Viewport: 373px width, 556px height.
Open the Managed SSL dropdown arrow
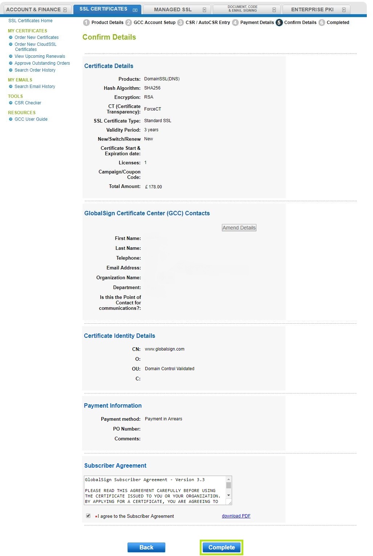[205, 9]
